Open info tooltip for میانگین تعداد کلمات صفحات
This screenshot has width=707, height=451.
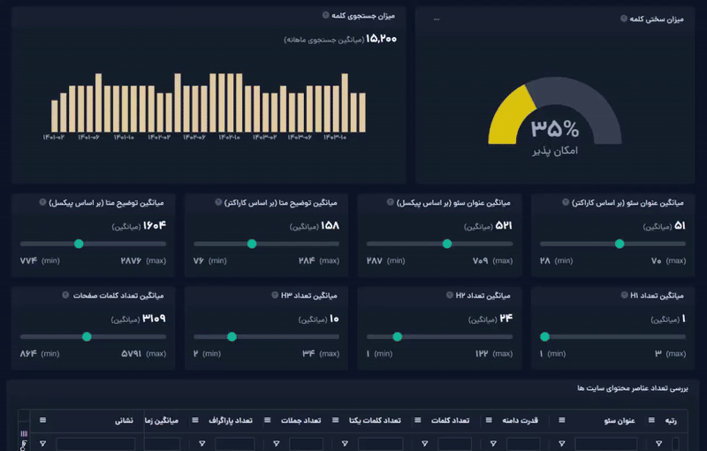point(65,295)
